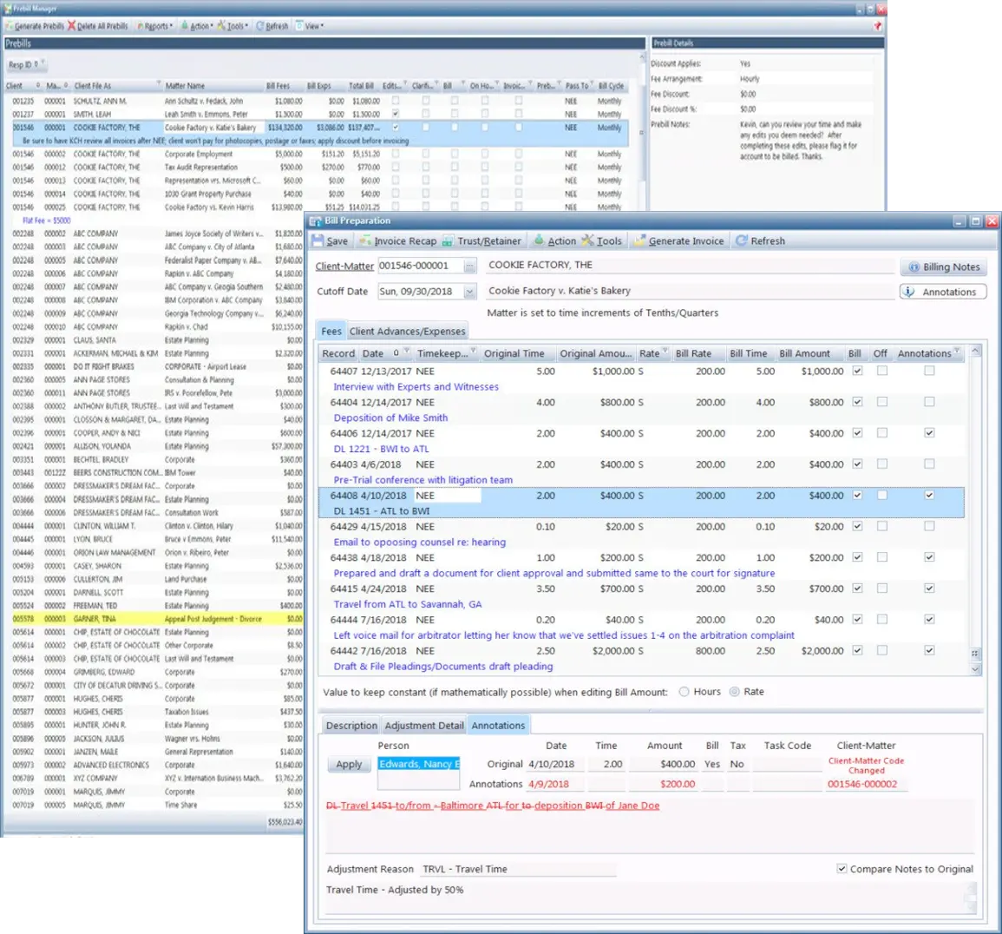Expand the View dropdown in Prebill Manager
Viewport: 1002px width, 934px height.
pos(309,25)
